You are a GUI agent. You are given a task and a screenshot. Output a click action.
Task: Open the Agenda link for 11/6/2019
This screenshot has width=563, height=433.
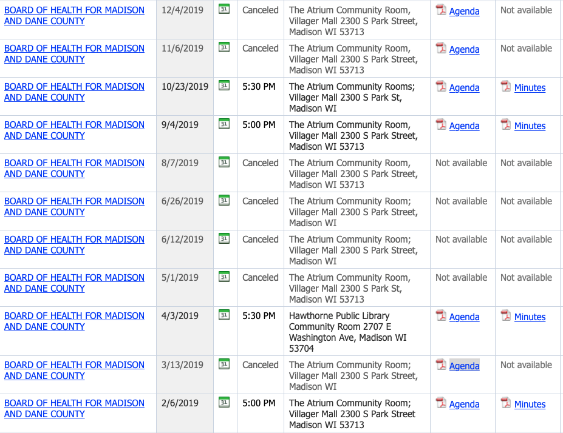[x=464, y=50]
